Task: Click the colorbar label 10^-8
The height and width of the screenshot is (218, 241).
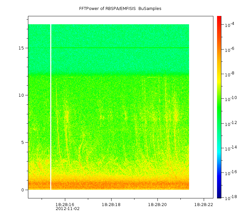Action: [230, 74]
